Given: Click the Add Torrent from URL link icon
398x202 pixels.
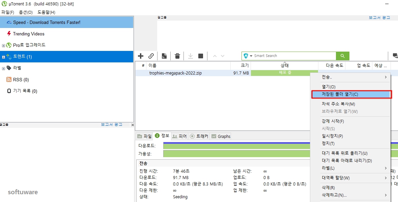Looking at the screenshot, I should click(151, 56).
